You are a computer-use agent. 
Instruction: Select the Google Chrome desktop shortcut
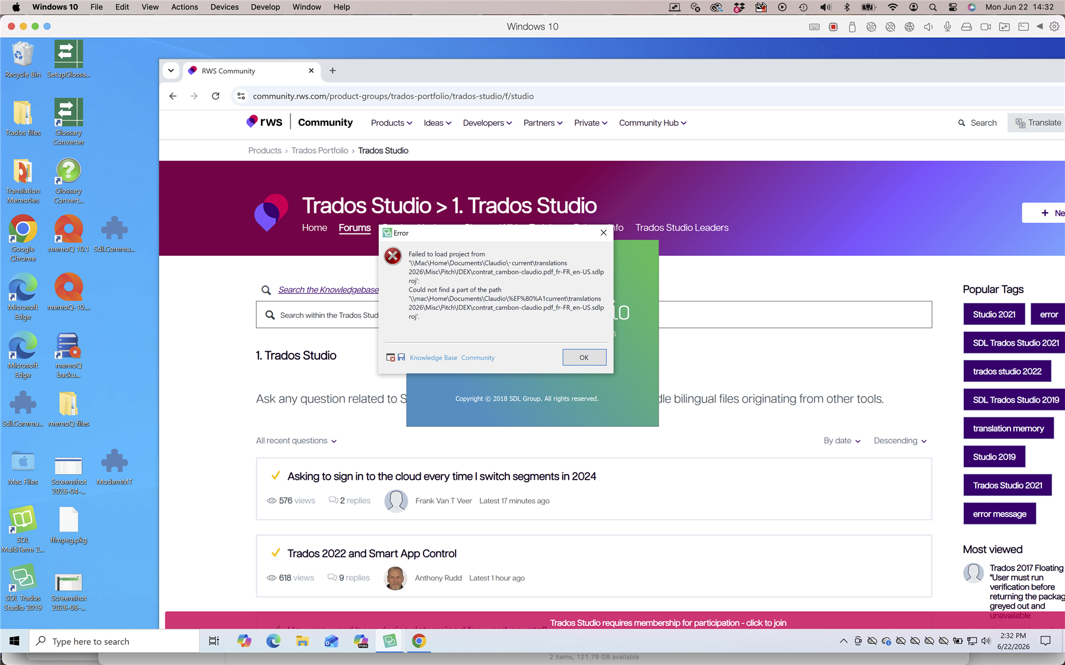pos(22,239)
